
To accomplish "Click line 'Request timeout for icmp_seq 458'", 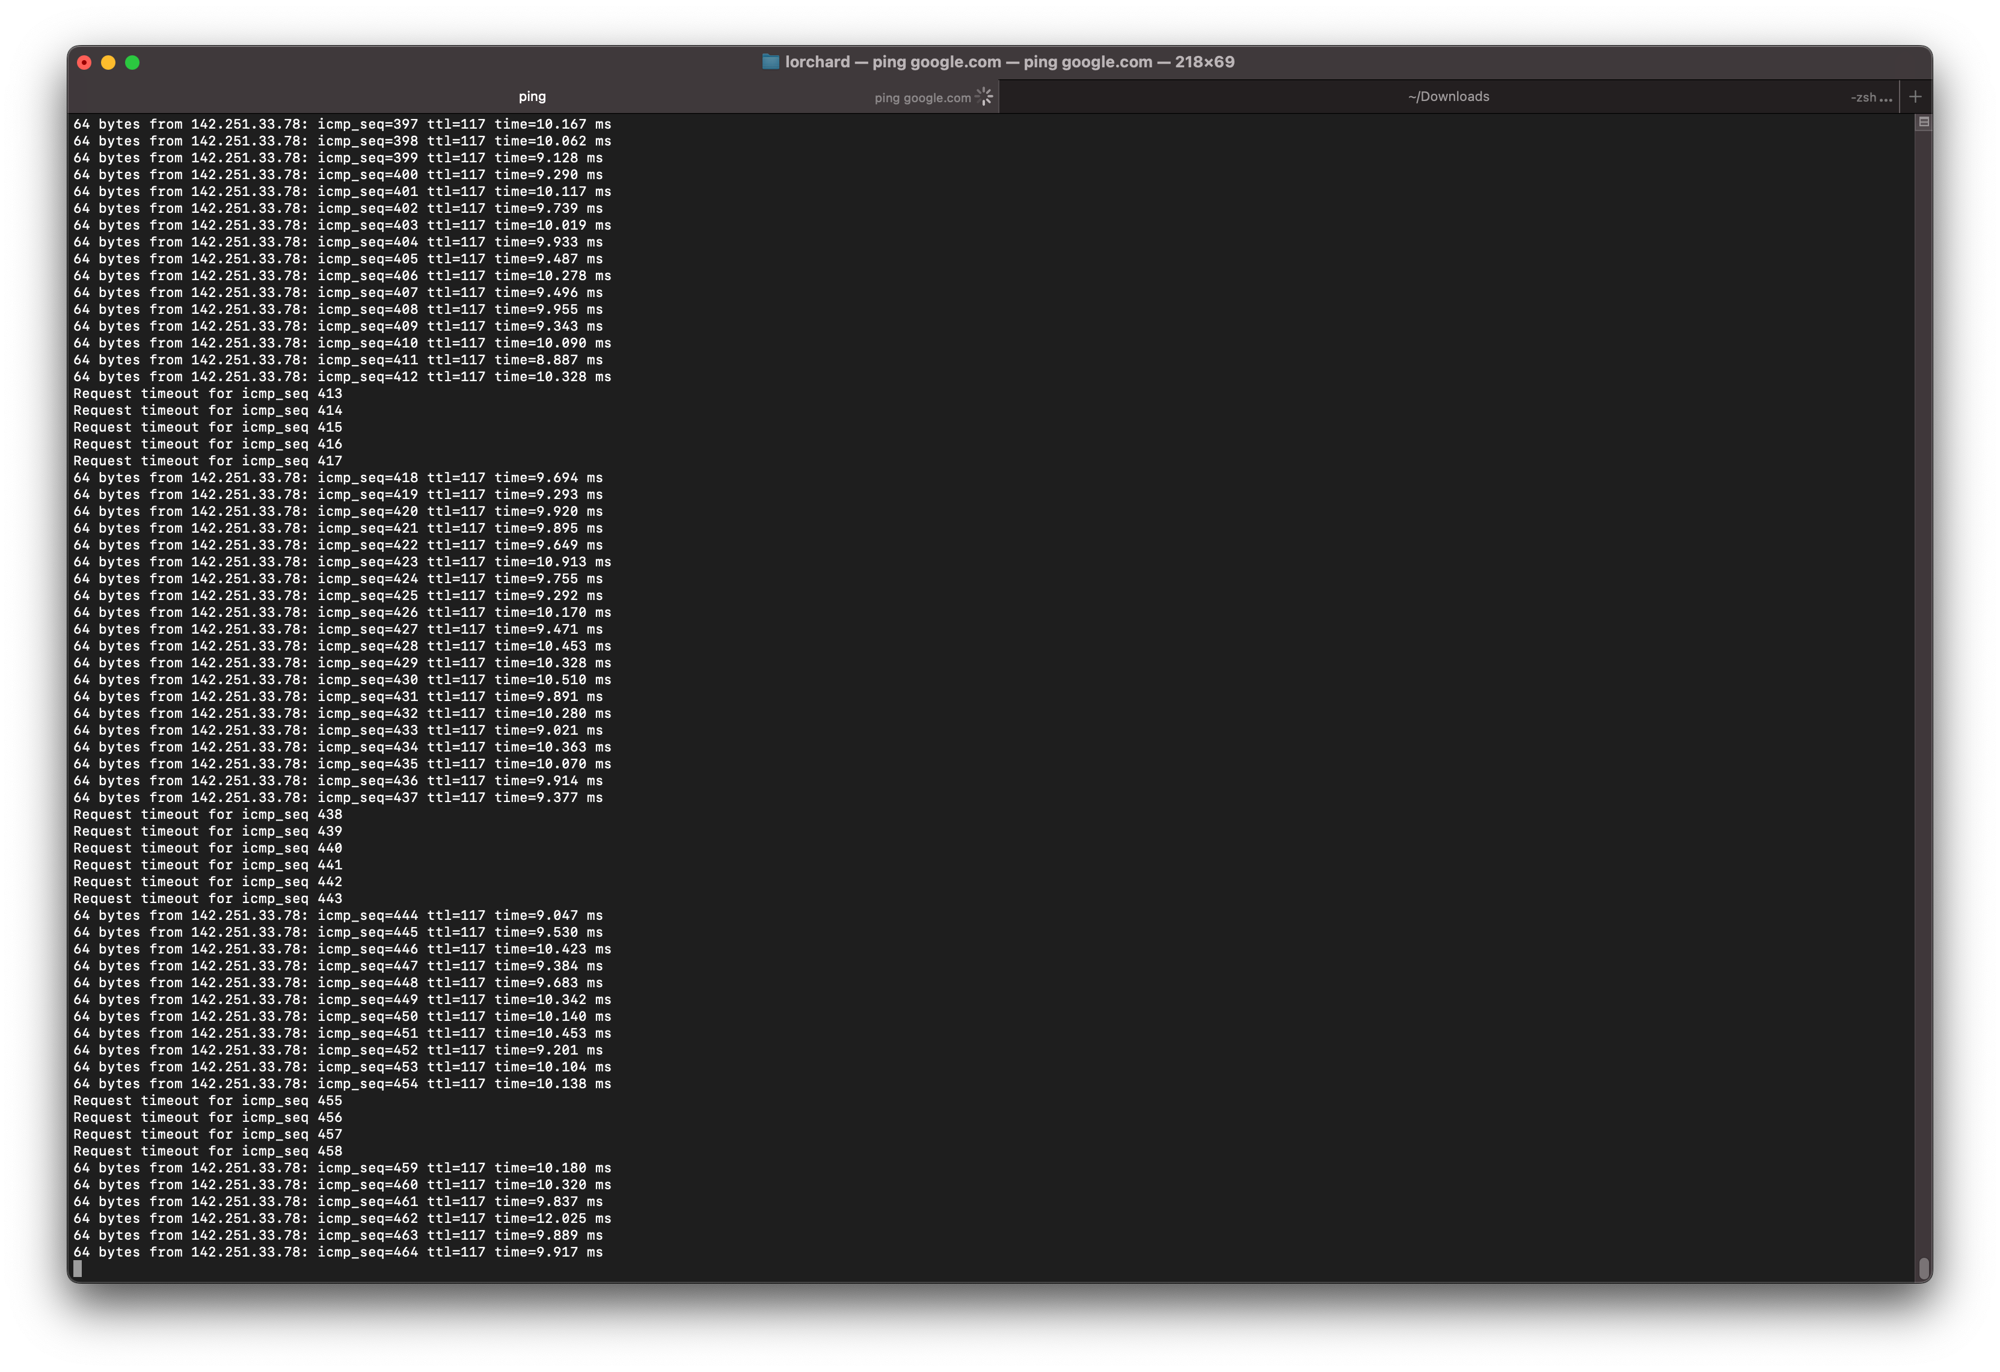I will (207, 1151).
